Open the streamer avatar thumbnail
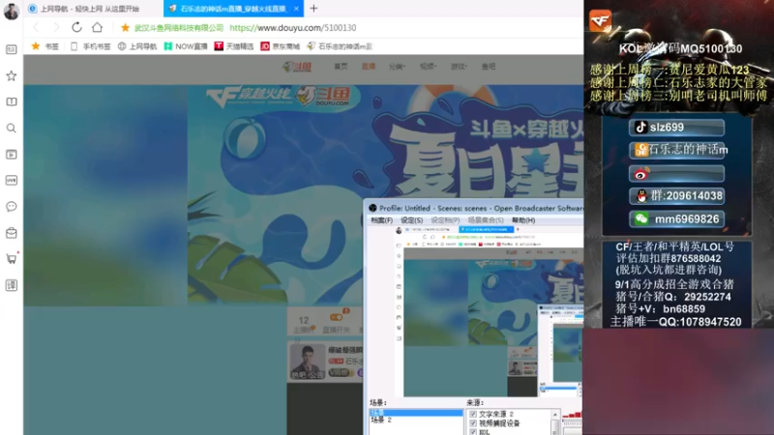The height and width of the screenshot is (435, 774). click(308, 362)
